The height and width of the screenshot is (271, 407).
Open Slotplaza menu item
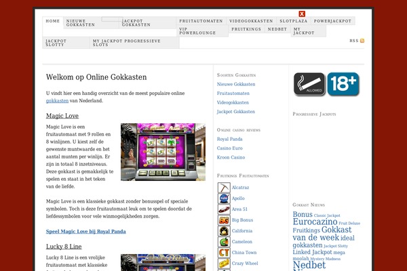[x=293, y=21]
